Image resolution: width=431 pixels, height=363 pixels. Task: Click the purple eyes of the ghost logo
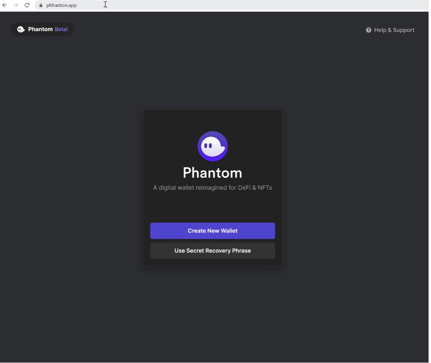click(208, 146)
